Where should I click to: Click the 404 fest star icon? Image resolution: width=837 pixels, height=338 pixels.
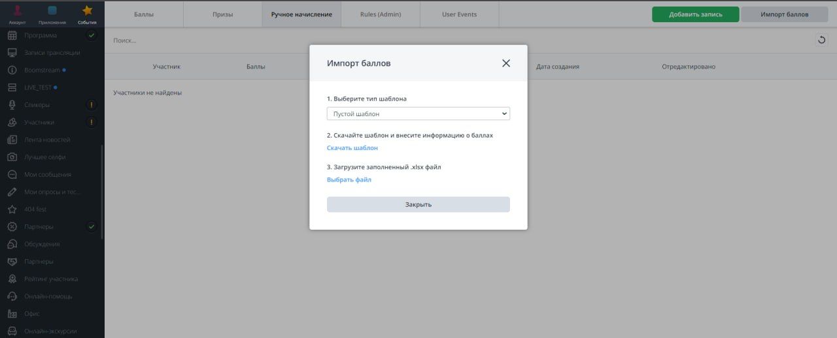(x=12, y=209)
